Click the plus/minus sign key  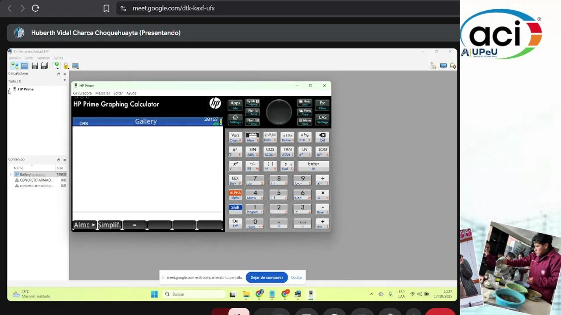[252, 166]
